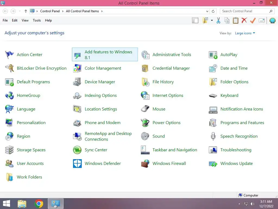Open the Work Folders link
This screenshot has width=278, height=209.
[x=29, y=177]
